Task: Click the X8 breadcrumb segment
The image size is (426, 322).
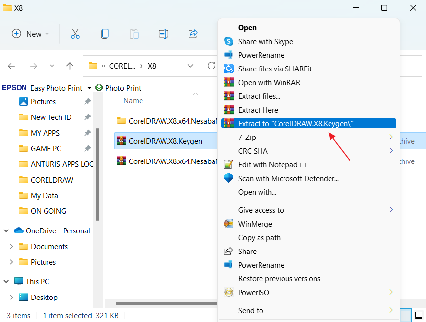Action: click(x=152, y=66)
